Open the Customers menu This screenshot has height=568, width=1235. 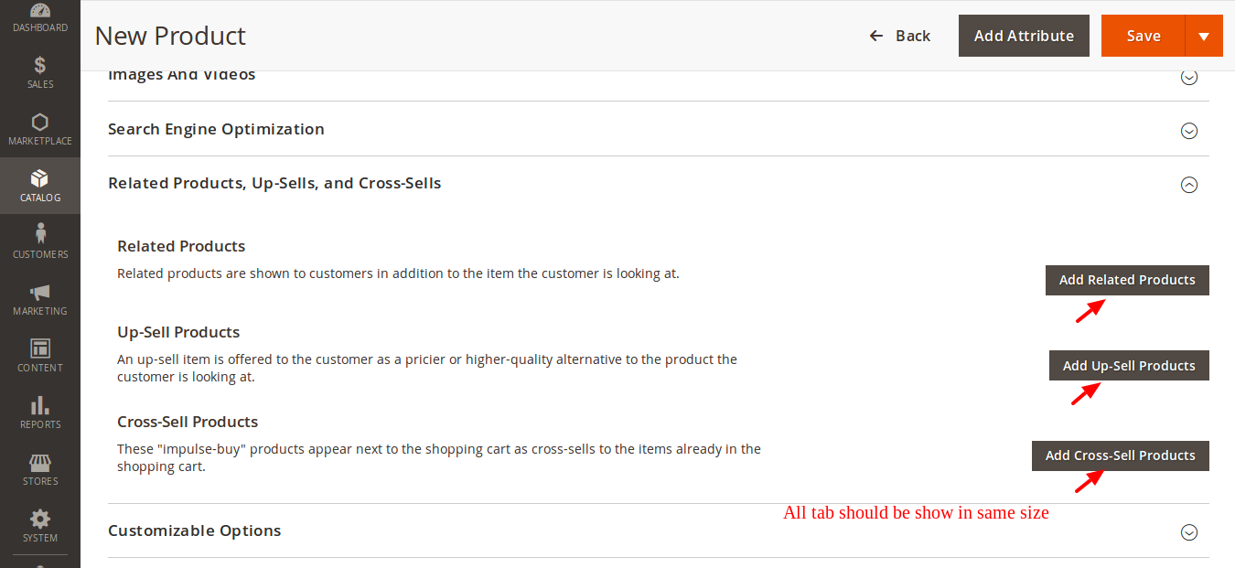(40, 241)
